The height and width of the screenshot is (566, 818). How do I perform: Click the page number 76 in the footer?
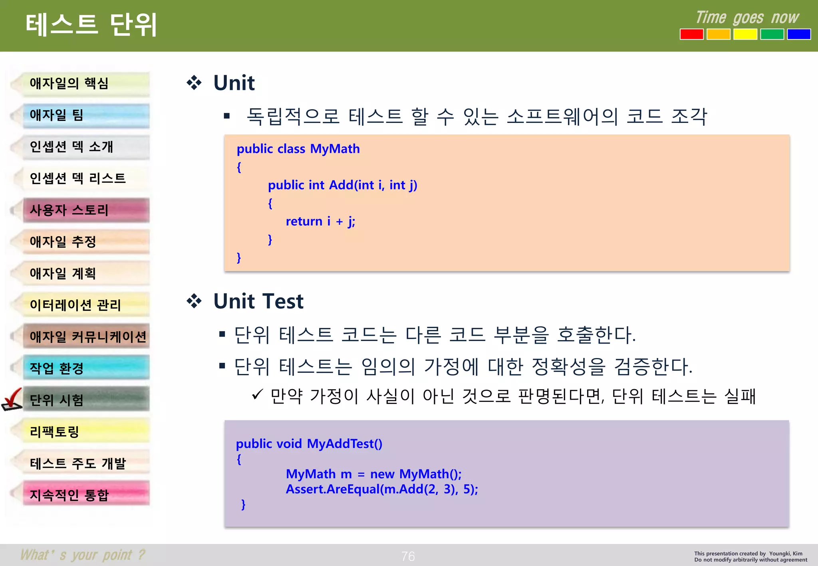point(408,556)
